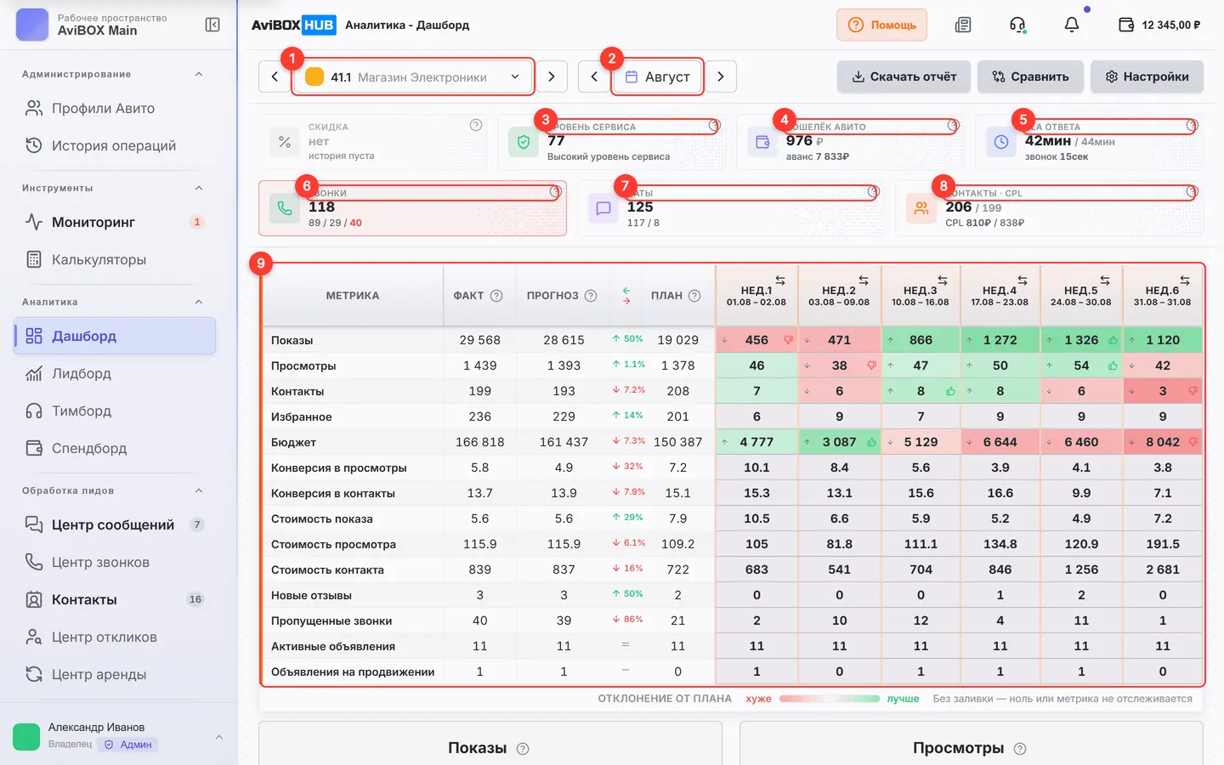The image size is (1224, 765).
Task: Collapse the sidebar with the panel icon
Action: click(x=212, y=25)
